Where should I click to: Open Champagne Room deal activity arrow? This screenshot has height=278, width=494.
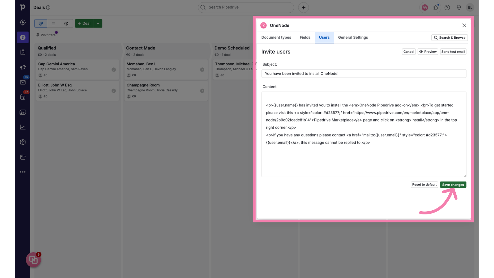[x=202, y=91]
